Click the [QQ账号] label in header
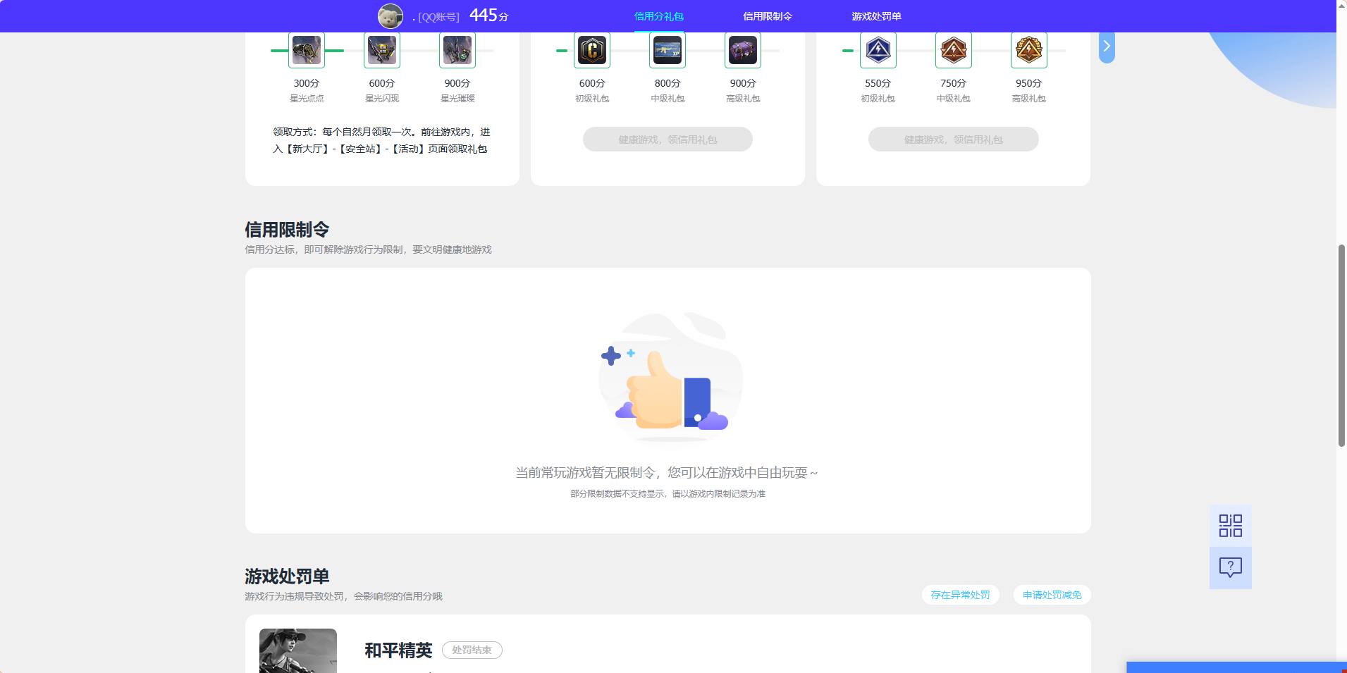Image resolution: width=1347 pixels, height=673 pixels. point(438,17)
